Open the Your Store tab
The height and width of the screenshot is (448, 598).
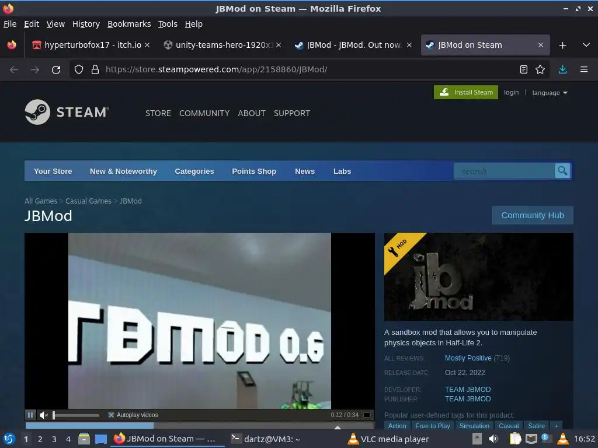point(53,171)
